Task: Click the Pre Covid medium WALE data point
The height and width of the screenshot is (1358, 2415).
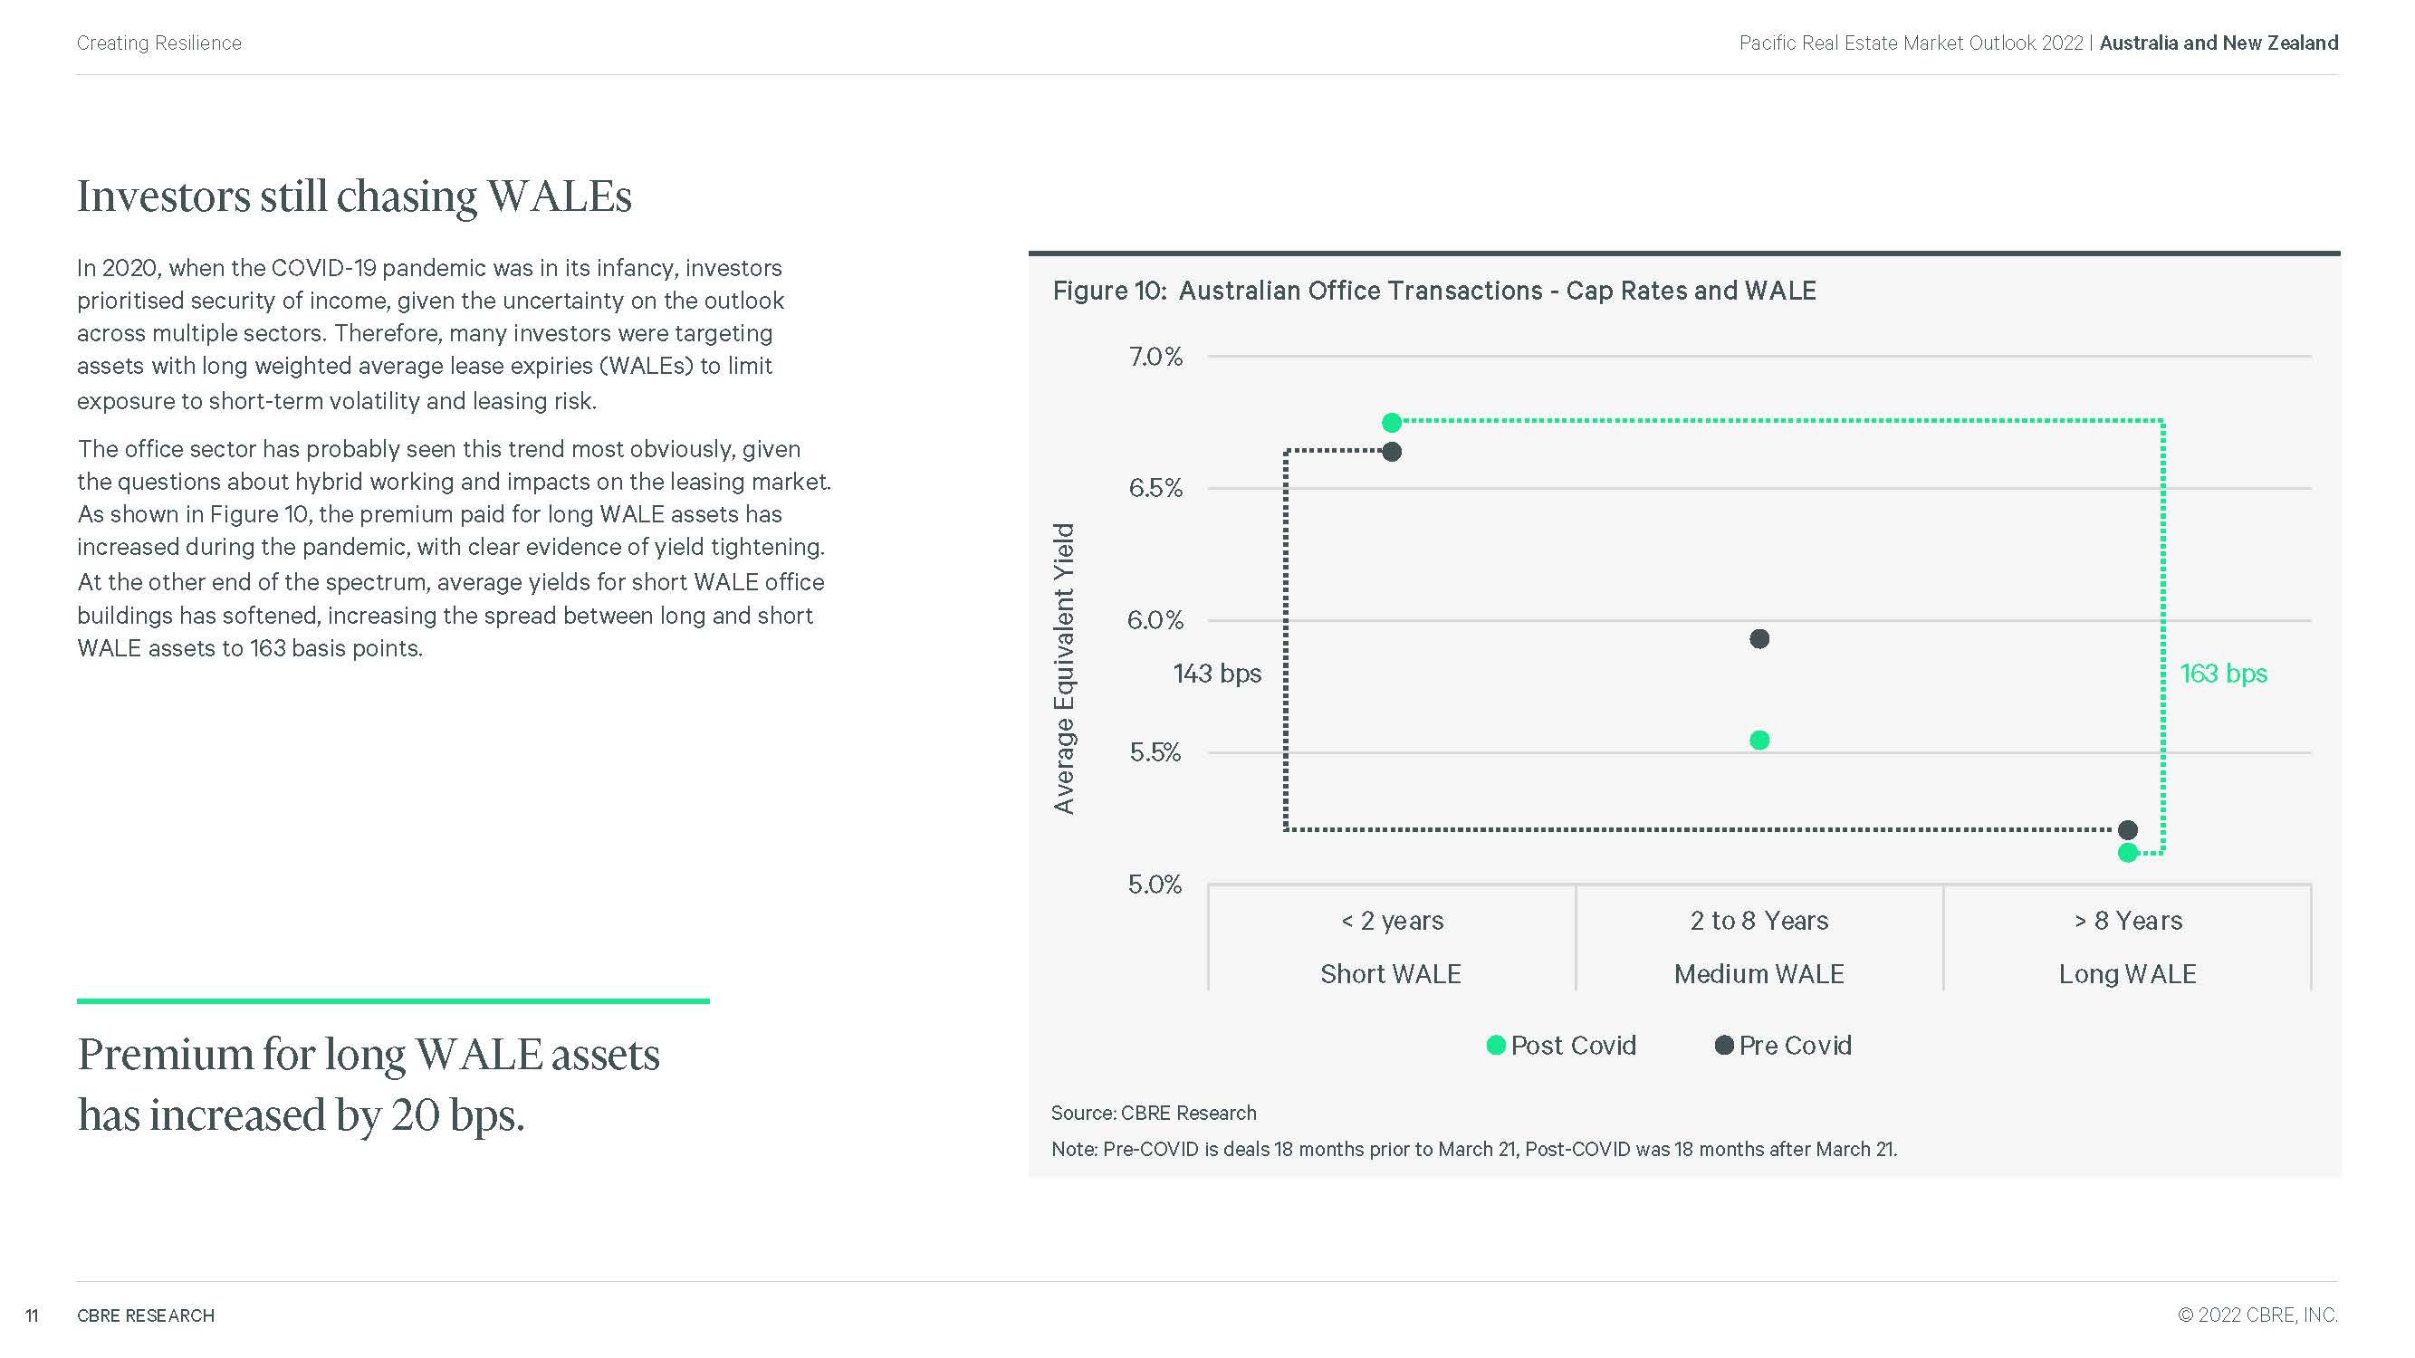Action: click(1759, 639)
